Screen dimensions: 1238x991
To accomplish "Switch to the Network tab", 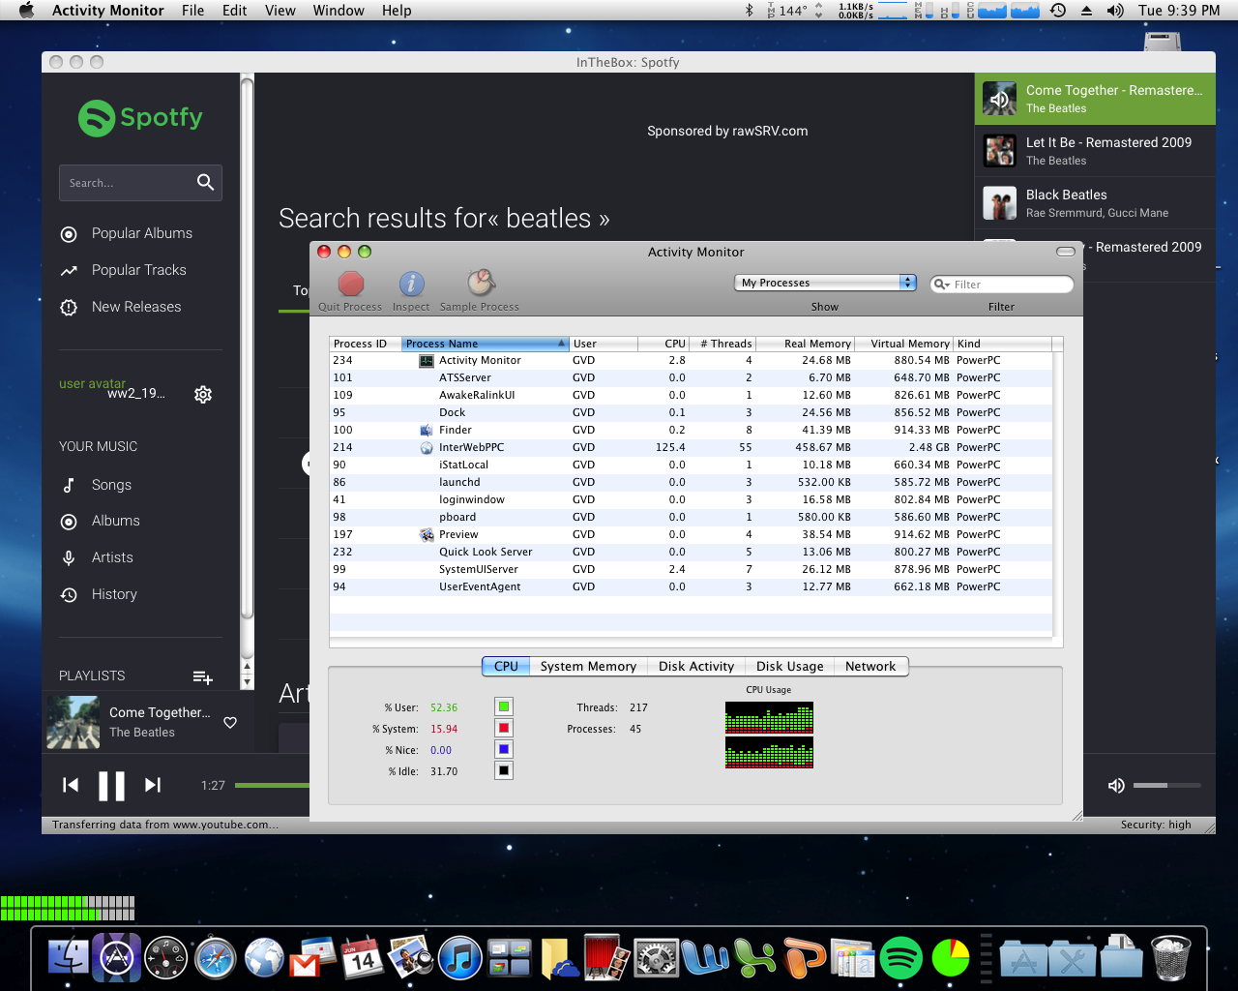I will pyautogui.click(x=870, y=666).
